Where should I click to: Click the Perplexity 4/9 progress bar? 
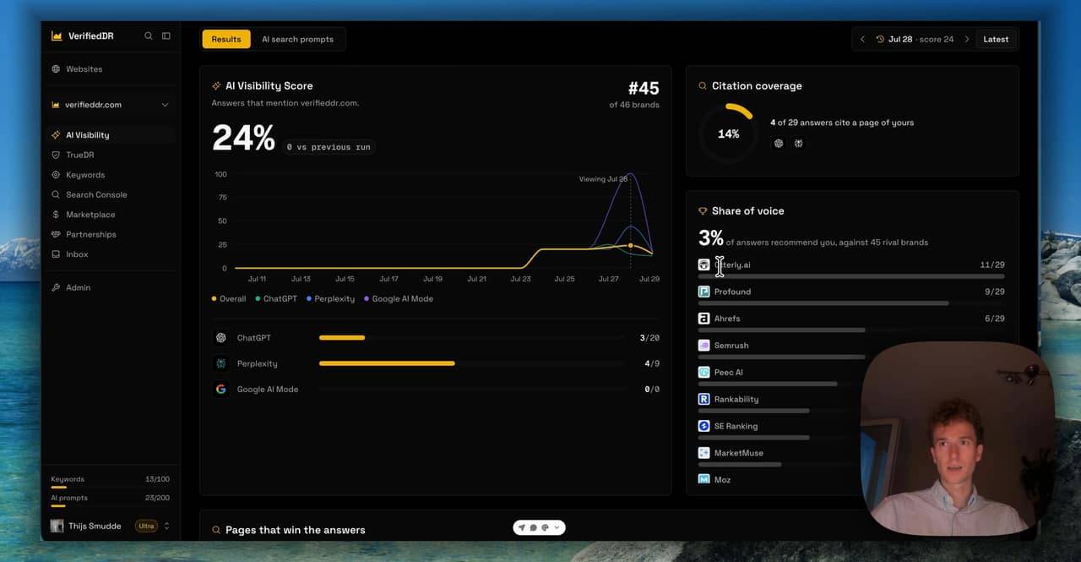tap(472, 363)
